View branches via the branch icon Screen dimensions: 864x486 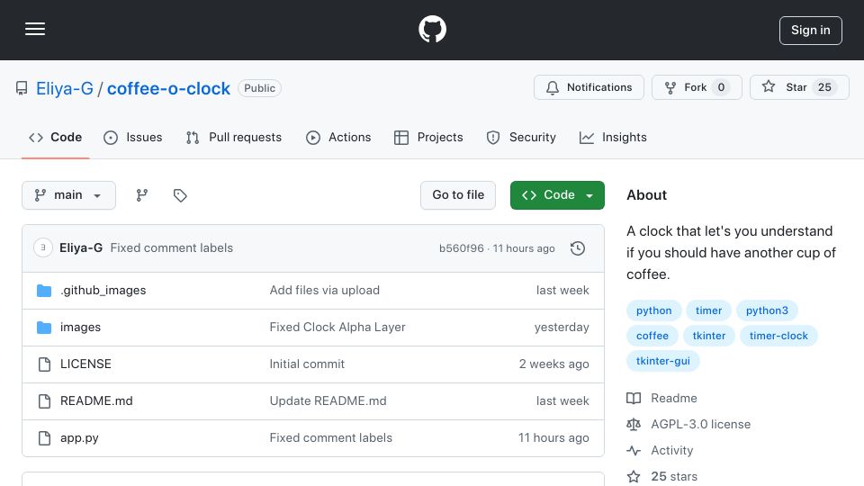pyautogui.click(x=142, y=195)
